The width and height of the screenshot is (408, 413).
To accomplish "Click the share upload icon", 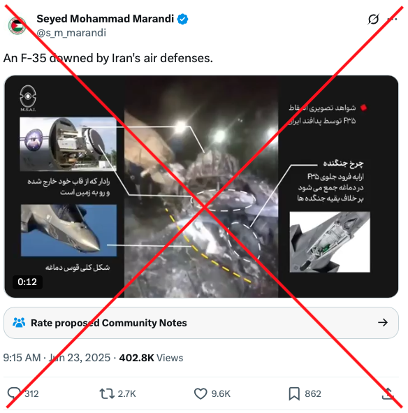I will tap(388, 393).
